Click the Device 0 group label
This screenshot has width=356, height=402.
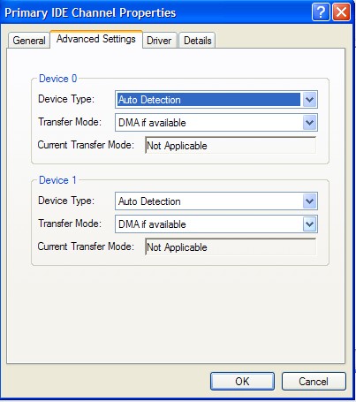58,79
